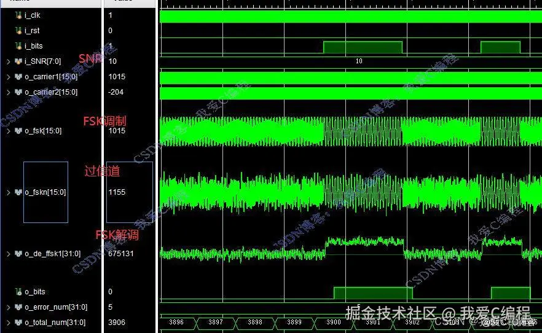
Task: Click the 3897 segment in o_total_num waveform
Action: tap(216, 323)
